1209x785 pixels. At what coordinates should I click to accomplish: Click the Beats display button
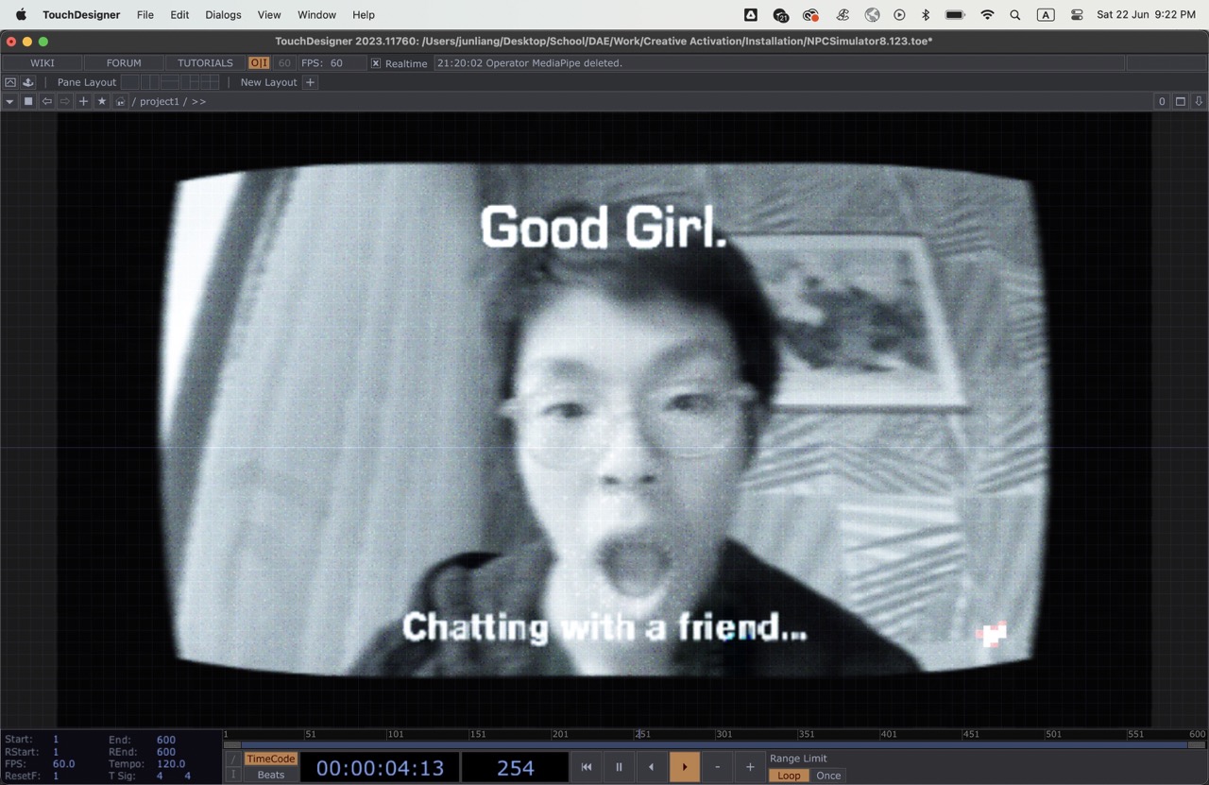[270, 775]
